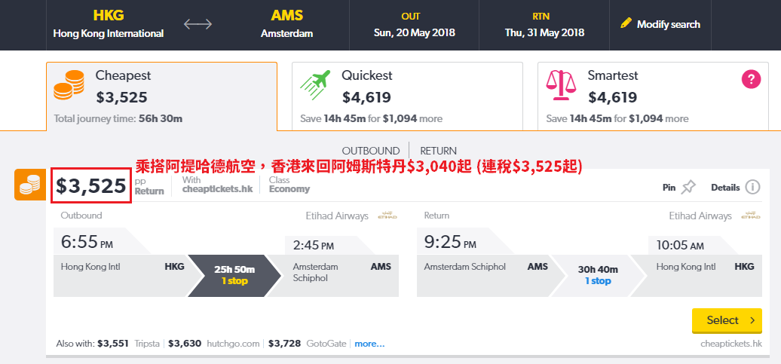781x364 pixels.
Task: Click the Pin label text
Action: click(x=669, y=188)
